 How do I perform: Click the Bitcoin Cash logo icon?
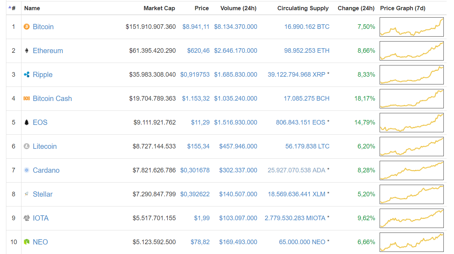coord(26,99)
